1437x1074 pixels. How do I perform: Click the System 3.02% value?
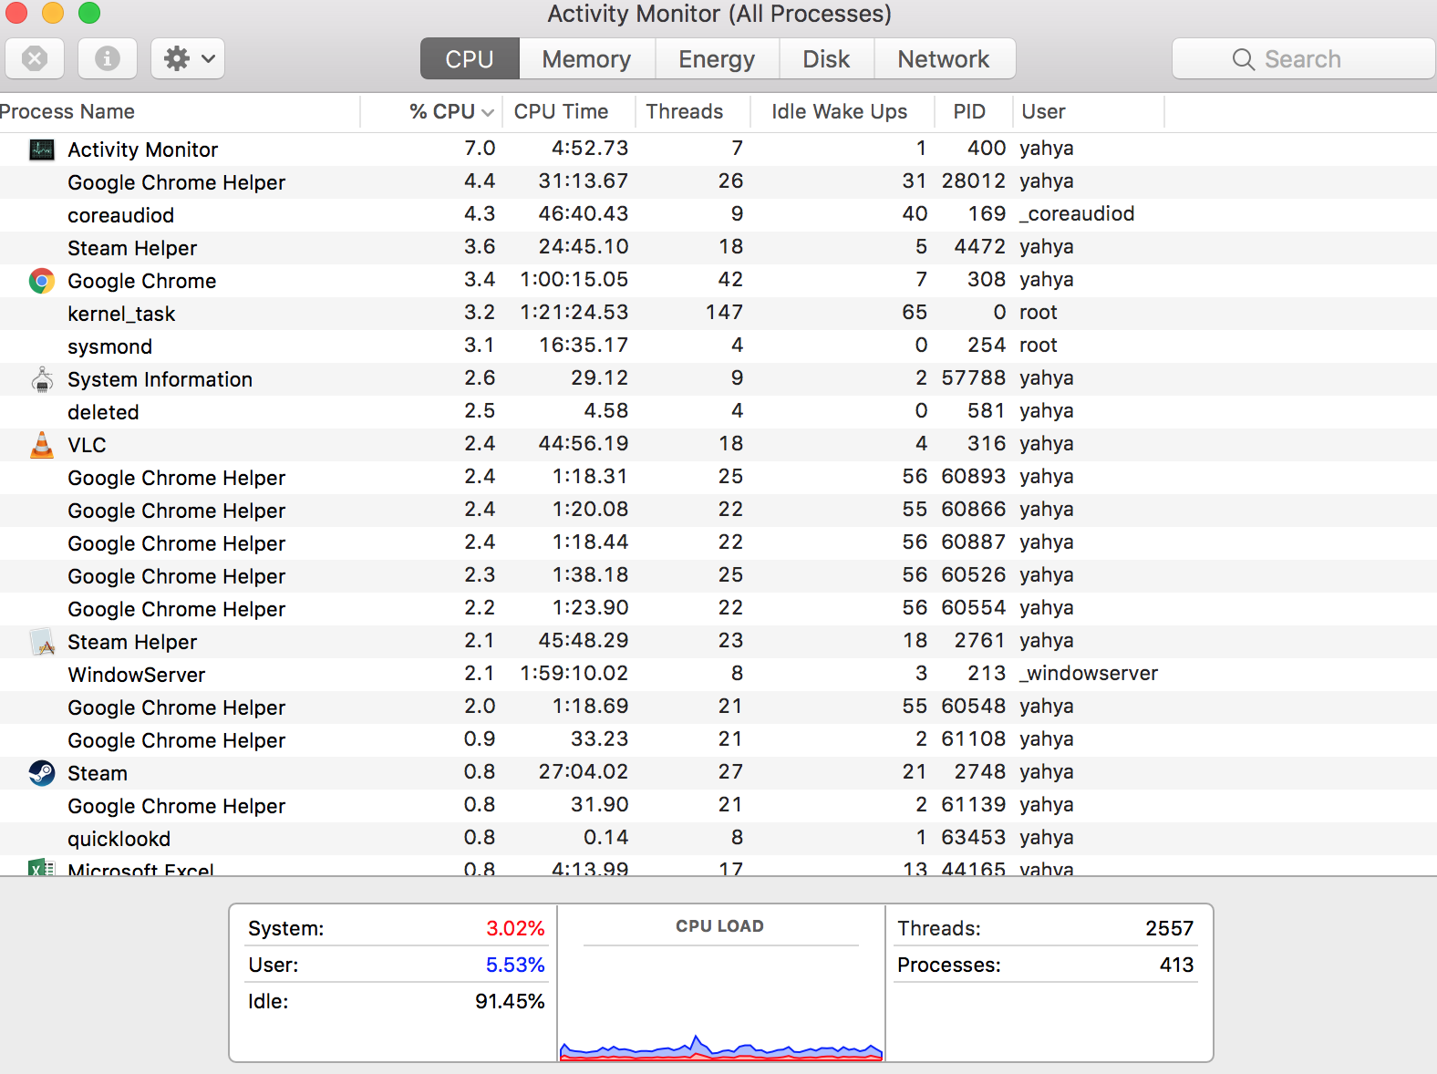click(515, 928)
